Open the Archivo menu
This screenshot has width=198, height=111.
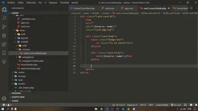[x=11, y=2]
